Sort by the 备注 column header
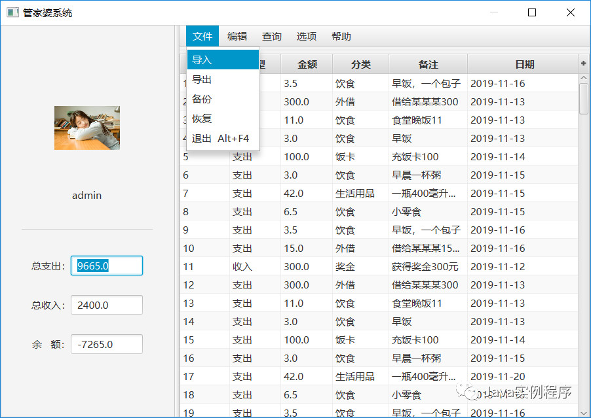 428,64
